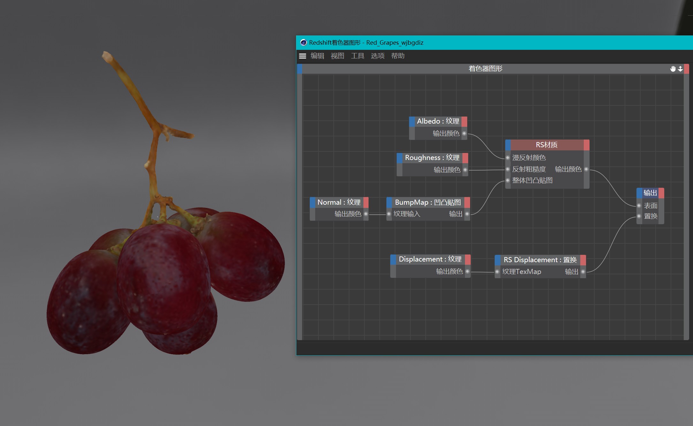This screenshot has width=693, height=426.
Task: Expand the red output corner of BumpMap node
Action: 467,202
